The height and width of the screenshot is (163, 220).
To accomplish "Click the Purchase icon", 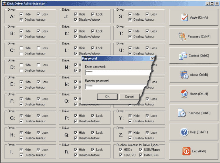I will (x=181, y=113).
